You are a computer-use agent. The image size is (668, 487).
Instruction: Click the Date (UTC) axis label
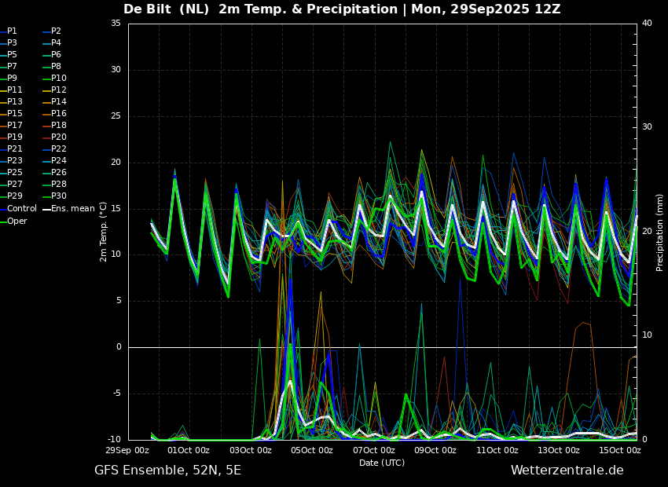point(382,463)
